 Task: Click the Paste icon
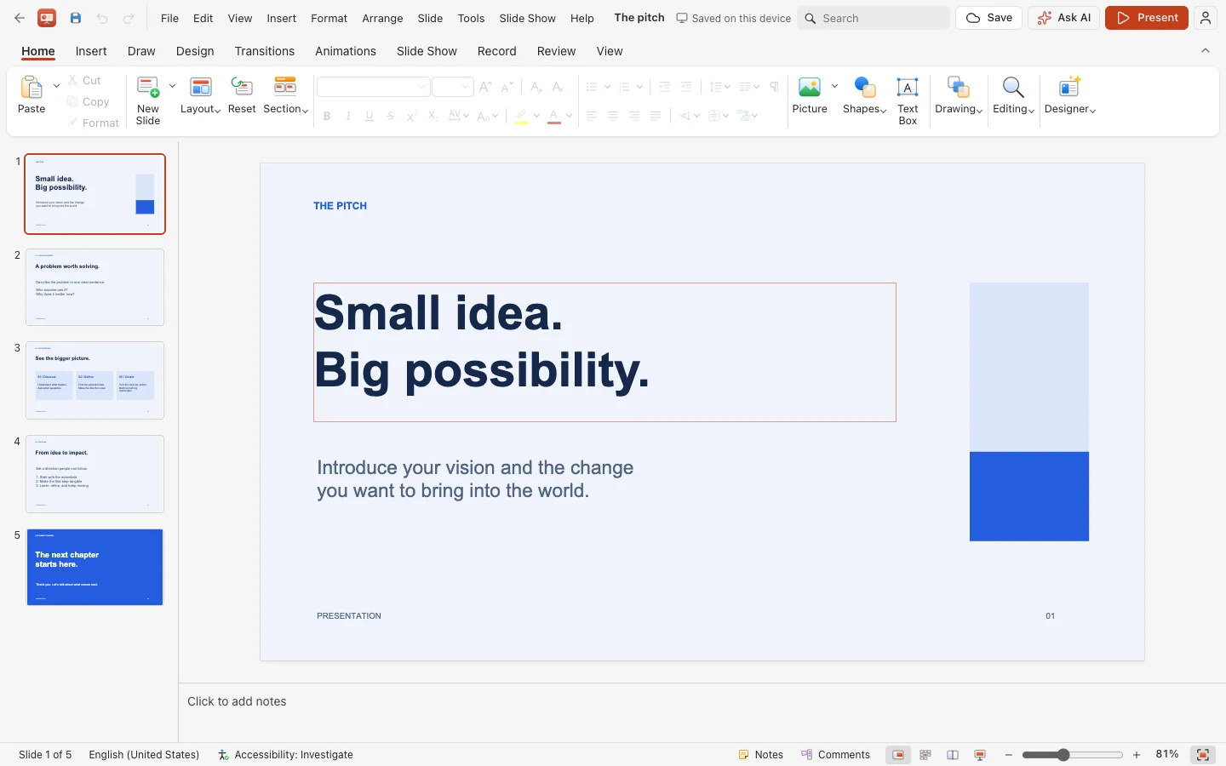click(32, 87)
